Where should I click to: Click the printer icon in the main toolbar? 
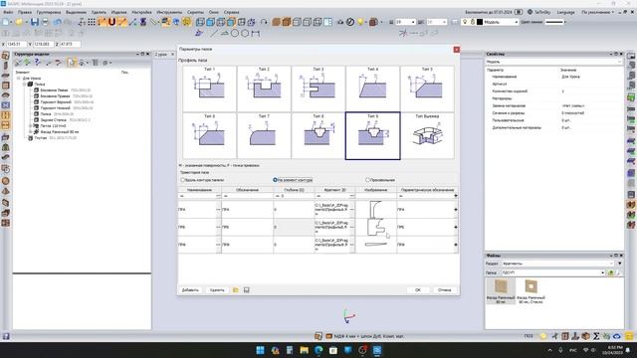point(45,22)
